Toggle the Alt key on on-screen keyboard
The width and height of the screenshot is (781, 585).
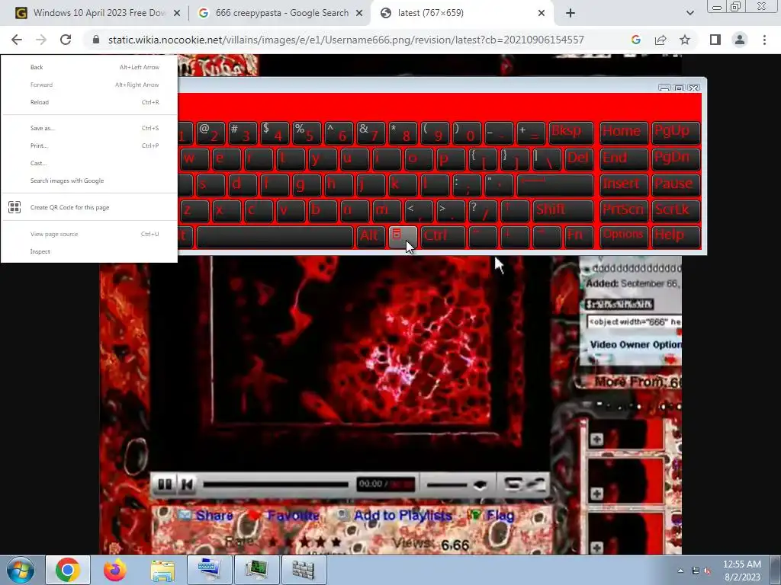(x=370, y=237)
